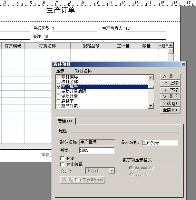Click the 上移 move up button
The height and width of the screenshot is (200, 196).
[170, 83]
